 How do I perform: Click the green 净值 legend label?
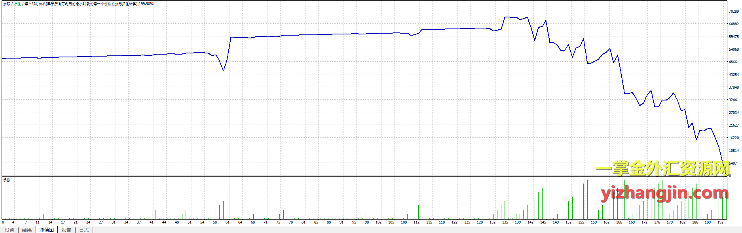point(18,4)
